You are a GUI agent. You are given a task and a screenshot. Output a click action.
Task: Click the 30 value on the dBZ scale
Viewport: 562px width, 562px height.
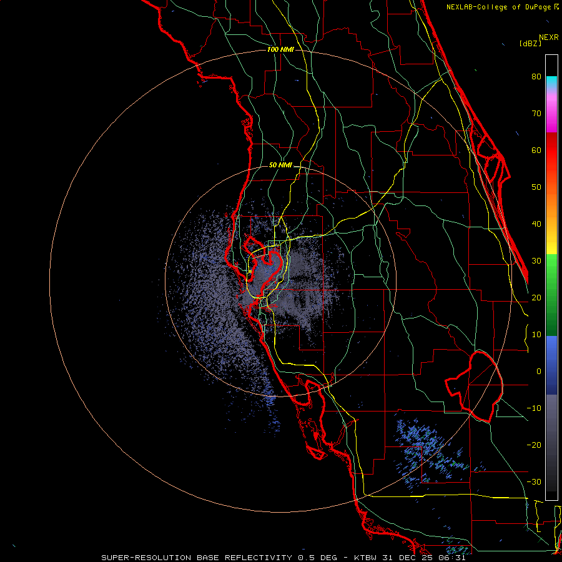536,261
